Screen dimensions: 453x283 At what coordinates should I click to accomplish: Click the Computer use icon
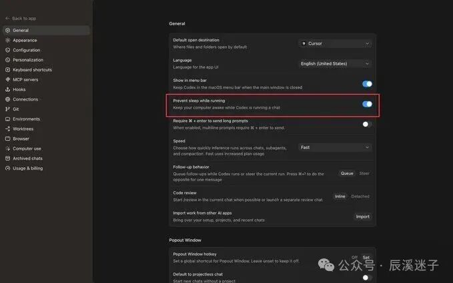pyautogui.click(x=8, y=148)
